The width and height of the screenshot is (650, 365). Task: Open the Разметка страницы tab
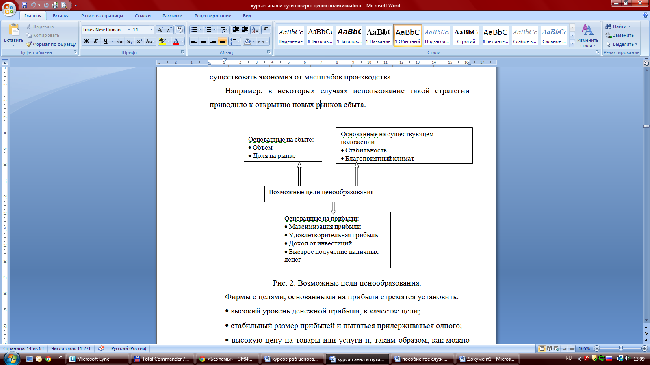(x=102, y=16)
